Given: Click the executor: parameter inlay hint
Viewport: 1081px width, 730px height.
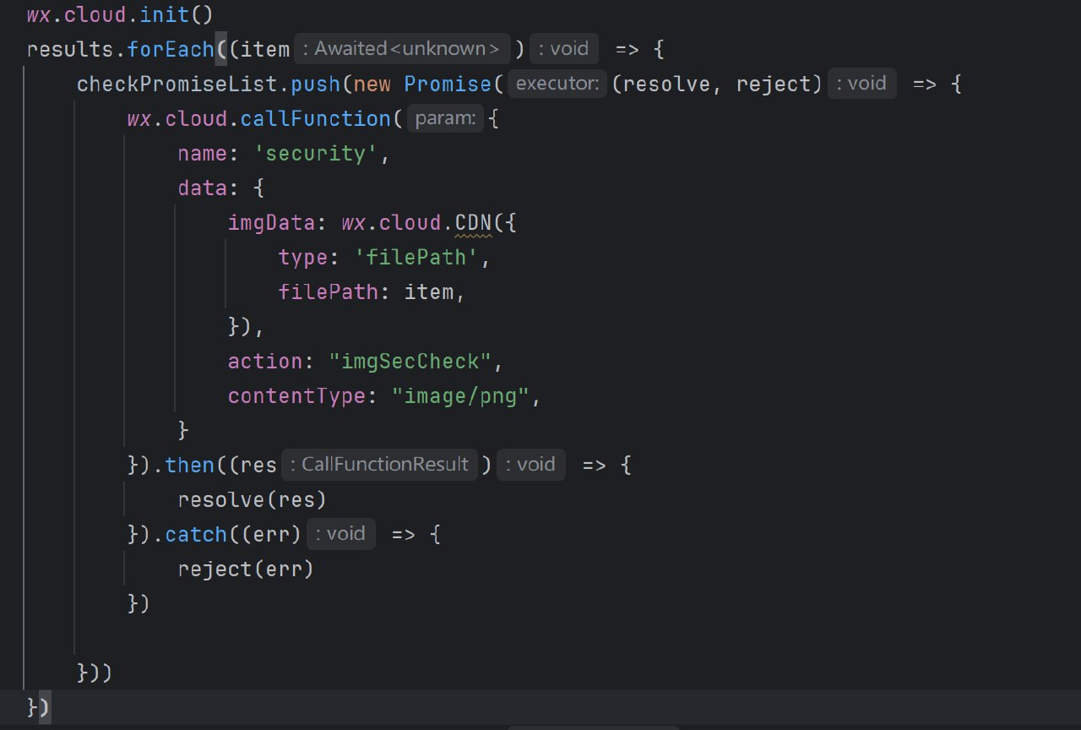Looking at the screenshot, I should [557, 84].
